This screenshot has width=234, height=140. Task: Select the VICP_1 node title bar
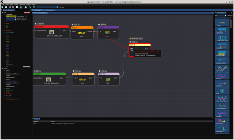[x=140, y=45]
